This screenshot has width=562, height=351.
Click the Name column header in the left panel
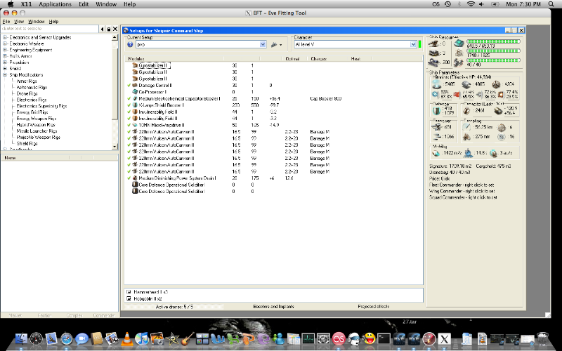(x=10, y=157)
